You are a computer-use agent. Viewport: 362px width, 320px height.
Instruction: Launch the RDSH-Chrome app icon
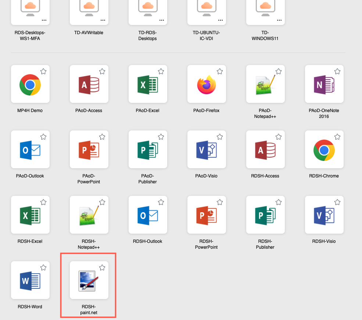tap(324, 150)
